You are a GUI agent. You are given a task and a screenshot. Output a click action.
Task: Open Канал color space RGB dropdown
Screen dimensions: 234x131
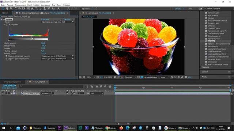(58, 22)
